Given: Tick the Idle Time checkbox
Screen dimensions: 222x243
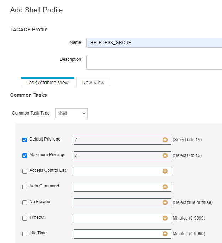Looking at the screenshot, I should click(x=25, y=234).
